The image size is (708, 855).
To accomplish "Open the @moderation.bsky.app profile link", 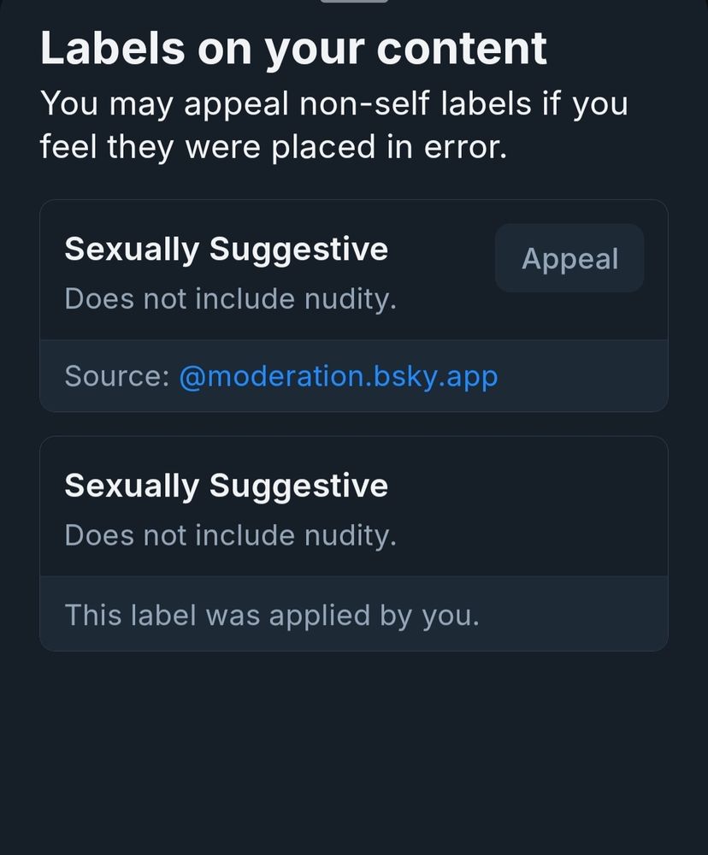I will (339, 376).
